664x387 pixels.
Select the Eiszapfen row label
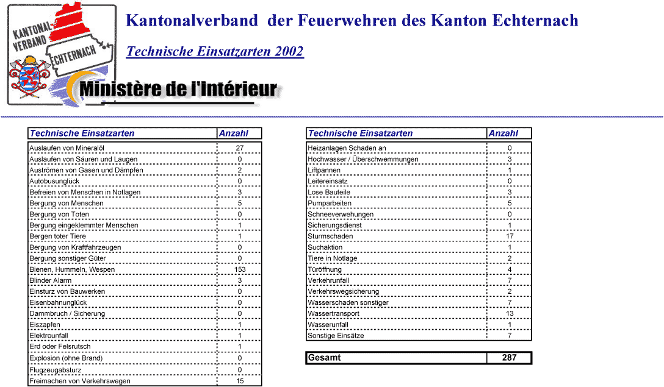tap(45, 324)
